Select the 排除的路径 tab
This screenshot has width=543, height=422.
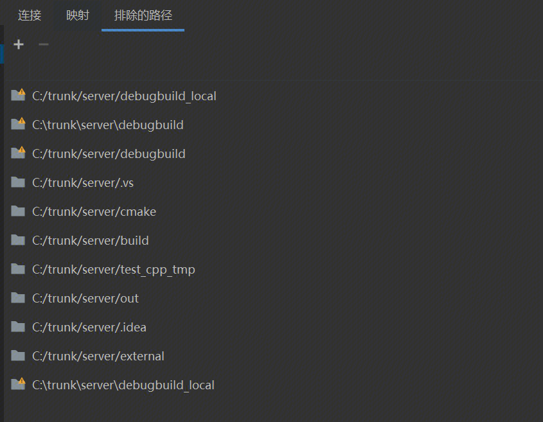tap(143, 15)
